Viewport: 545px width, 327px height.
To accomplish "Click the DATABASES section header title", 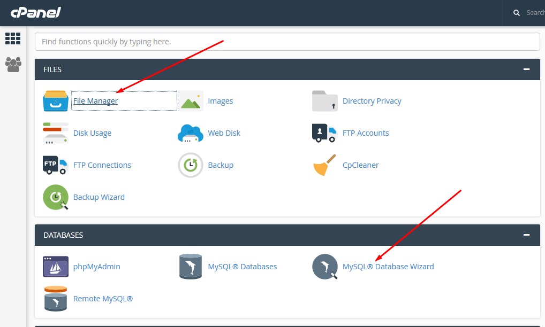I will tap(63, 235).
